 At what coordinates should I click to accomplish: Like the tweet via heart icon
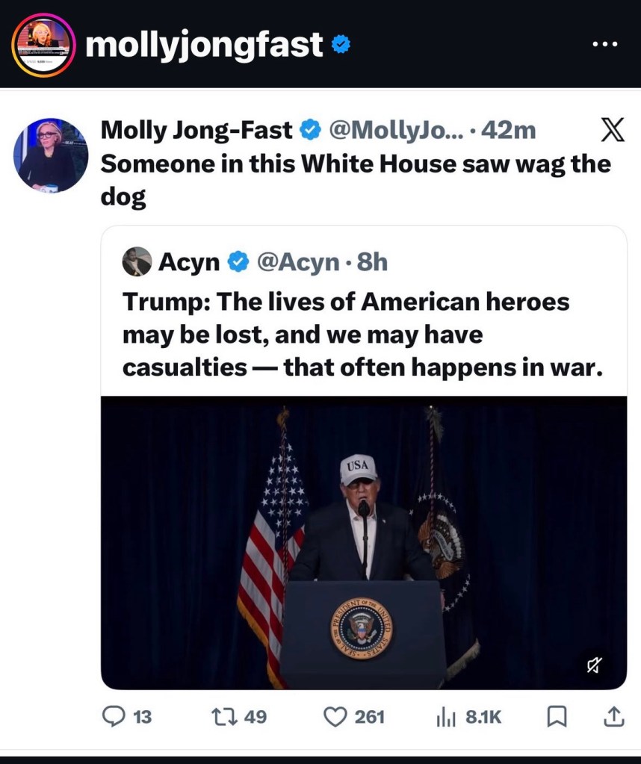click(334, 717)
